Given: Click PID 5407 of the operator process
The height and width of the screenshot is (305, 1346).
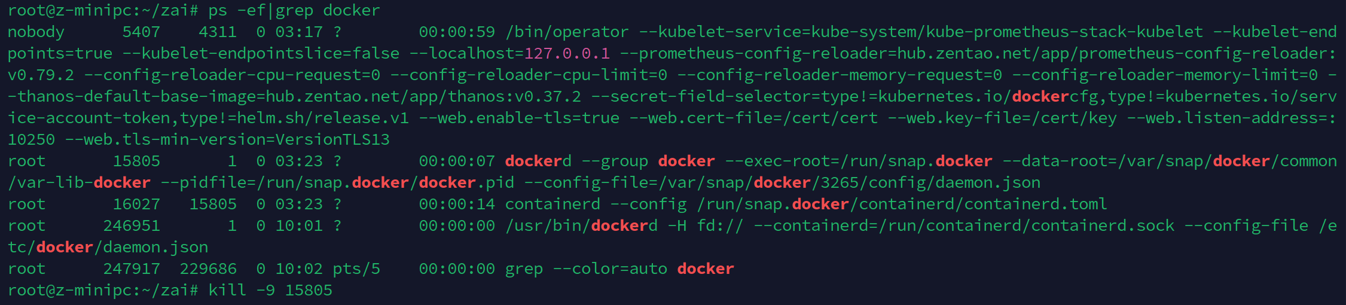Looking at the screenshot, I should point(141,32).
